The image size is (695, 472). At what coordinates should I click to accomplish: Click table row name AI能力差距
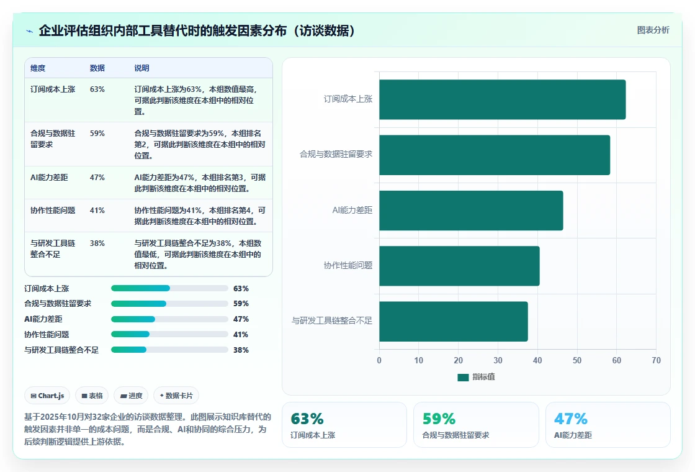pyautogui.click(x=49, y=178)
